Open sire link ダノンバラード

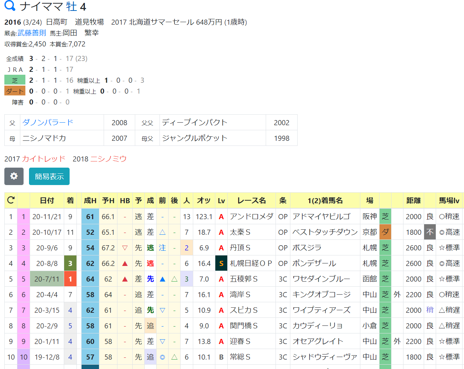[x=48, y=122]
